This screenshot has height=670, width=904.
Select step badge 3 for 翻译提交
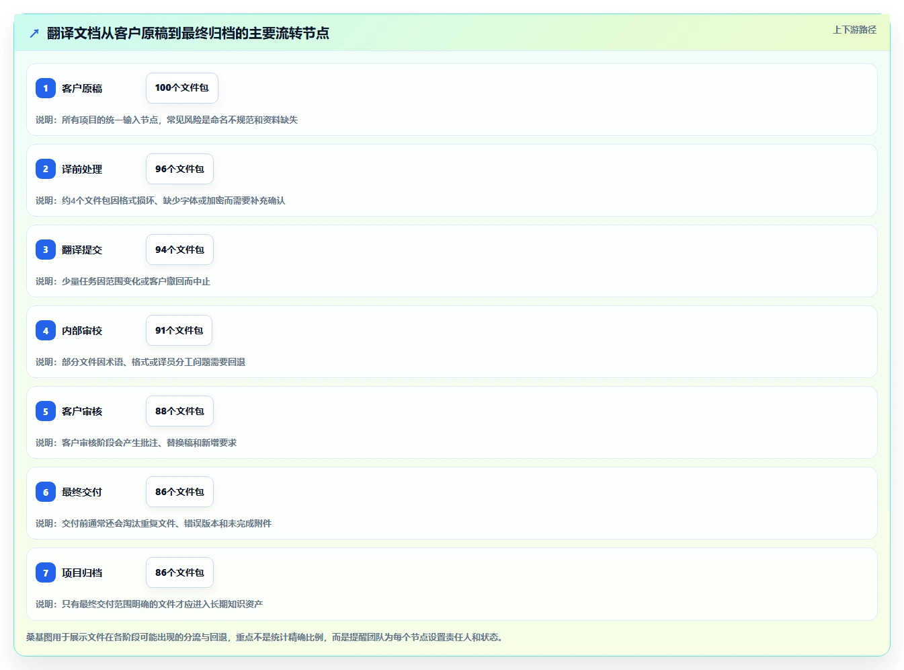tap(46, 250)
